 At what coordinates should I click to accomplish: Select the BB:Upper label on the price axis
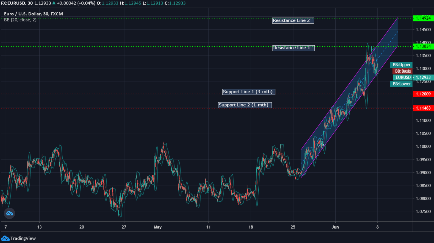(401, 65)
